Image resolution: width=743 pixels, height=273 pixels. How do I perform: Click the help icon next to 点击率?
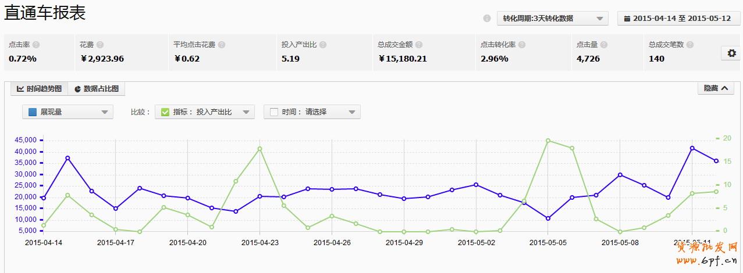36,45
